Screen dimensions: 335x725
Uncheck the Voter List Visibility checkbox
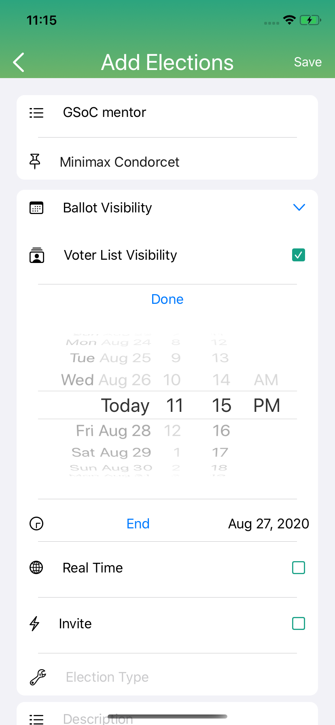click(299, 255)
